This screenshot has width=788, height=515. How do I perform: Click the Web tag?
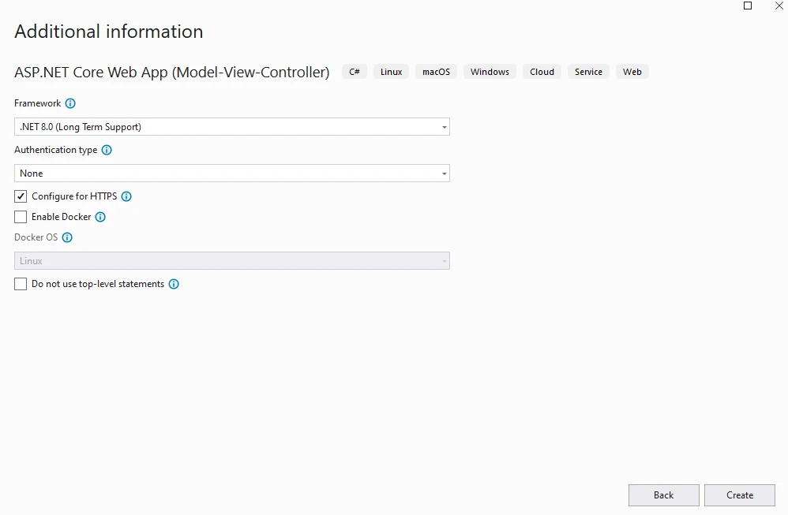(632, 72)
